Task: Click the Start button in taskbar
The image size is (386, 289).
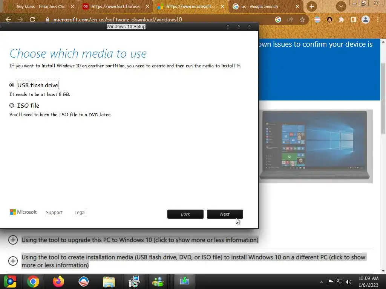Action: coord(10,281)
